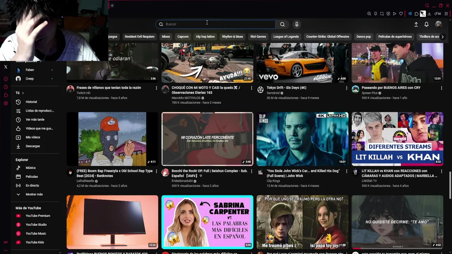Open a new tab with plus icon
This screenshot has width=452, height=254.
(112, 5)
